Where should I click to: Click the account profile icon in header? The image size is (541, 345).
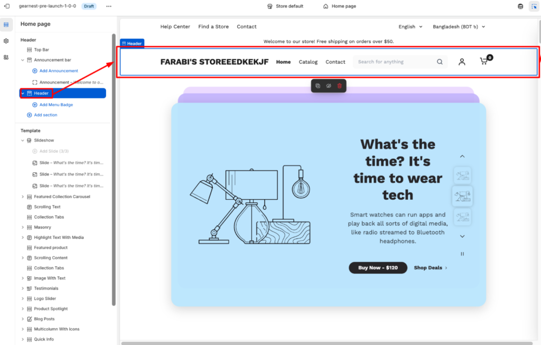tap(462, 62)
